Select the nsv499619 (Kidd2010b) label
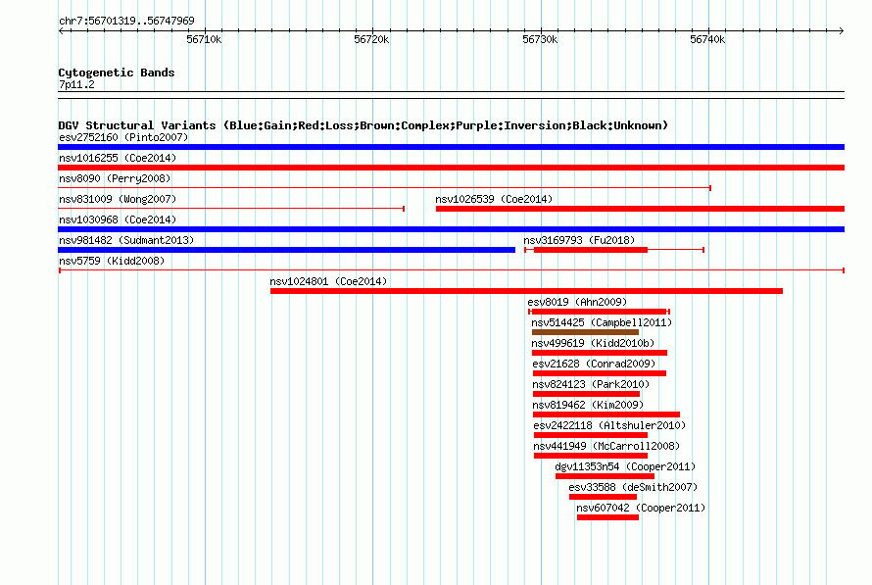This screenshot has width=872, height=585. [593, 343]
